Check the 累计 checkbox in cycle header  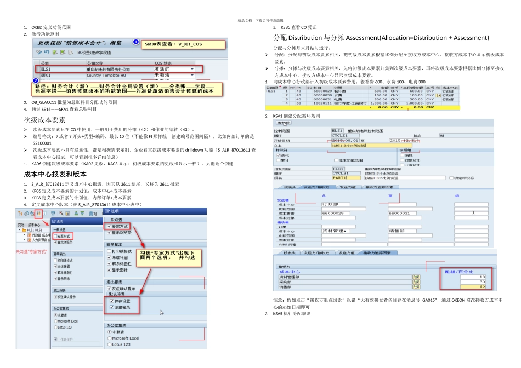[x=278, y=160]
